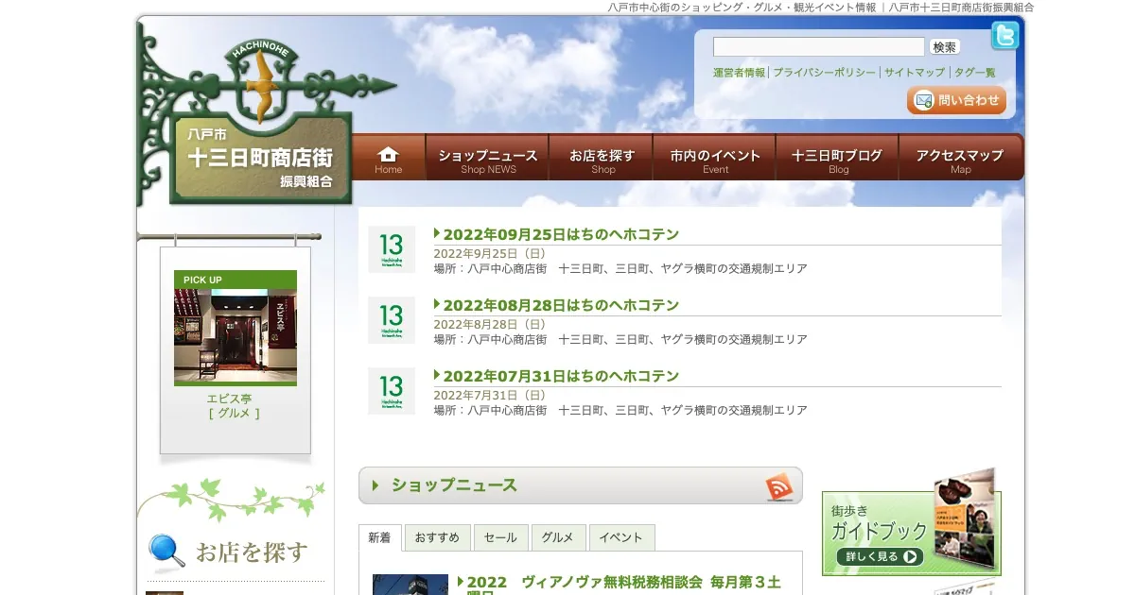Image resolution: width=1135 pixels, height=595 pixels.
Task: Switch to the おすすめ tab
Action: click(x=437, y=537)
